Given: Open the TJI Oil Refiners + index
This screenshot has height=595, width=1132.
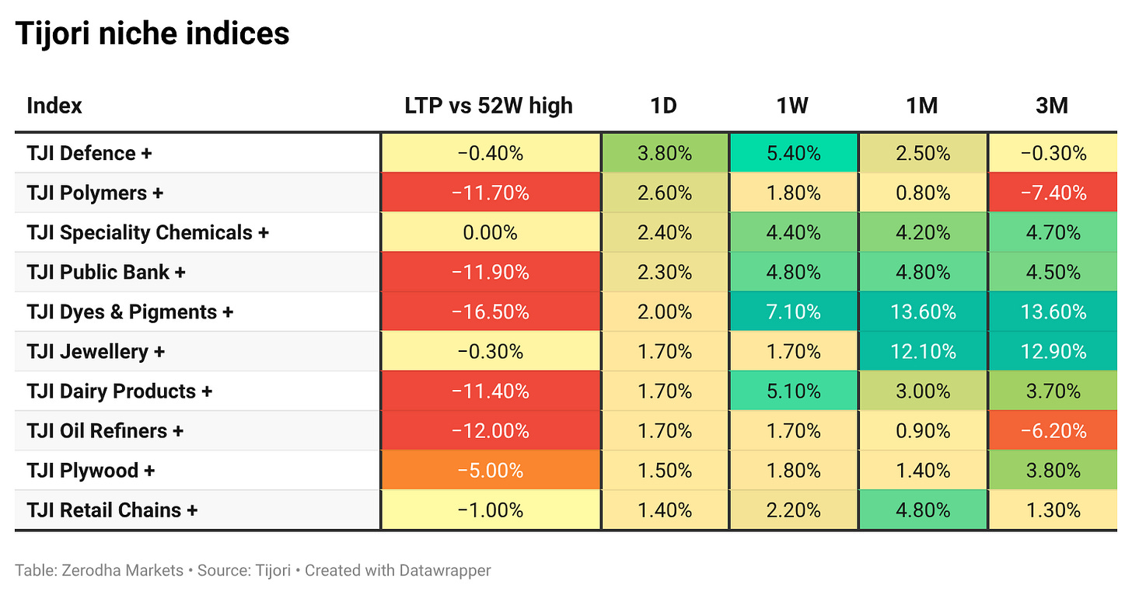Looking at the screenshot, I should coord(105,430).
